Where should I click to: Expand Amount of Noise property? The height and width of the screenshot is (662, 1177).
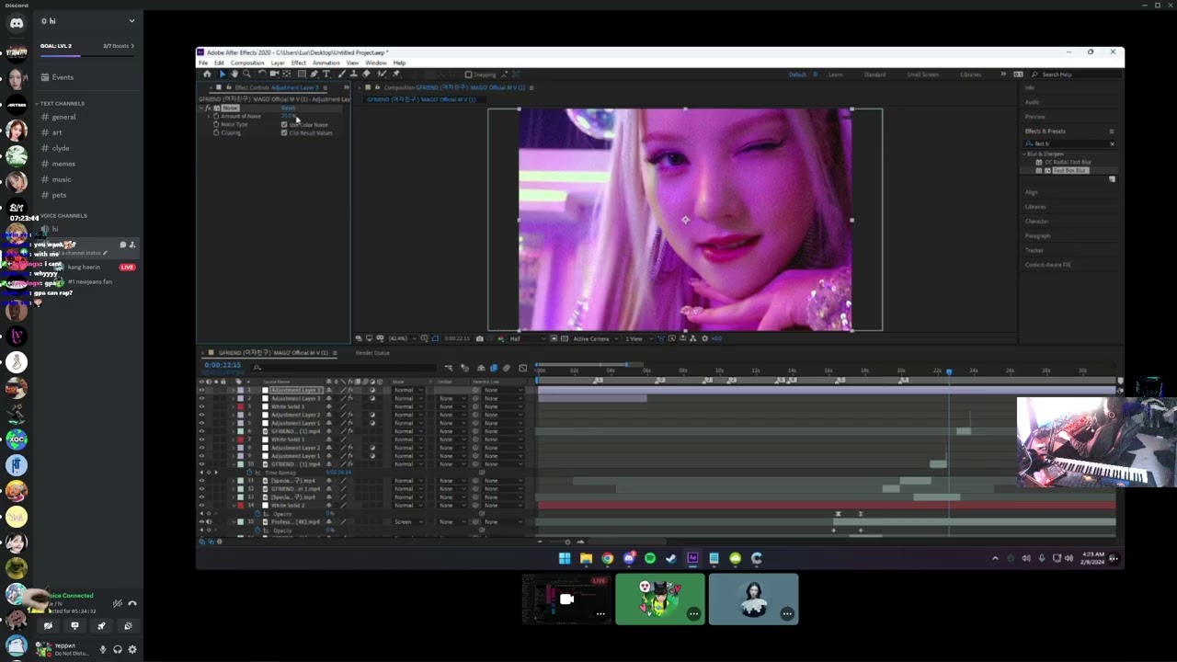[x=209, y=116]
